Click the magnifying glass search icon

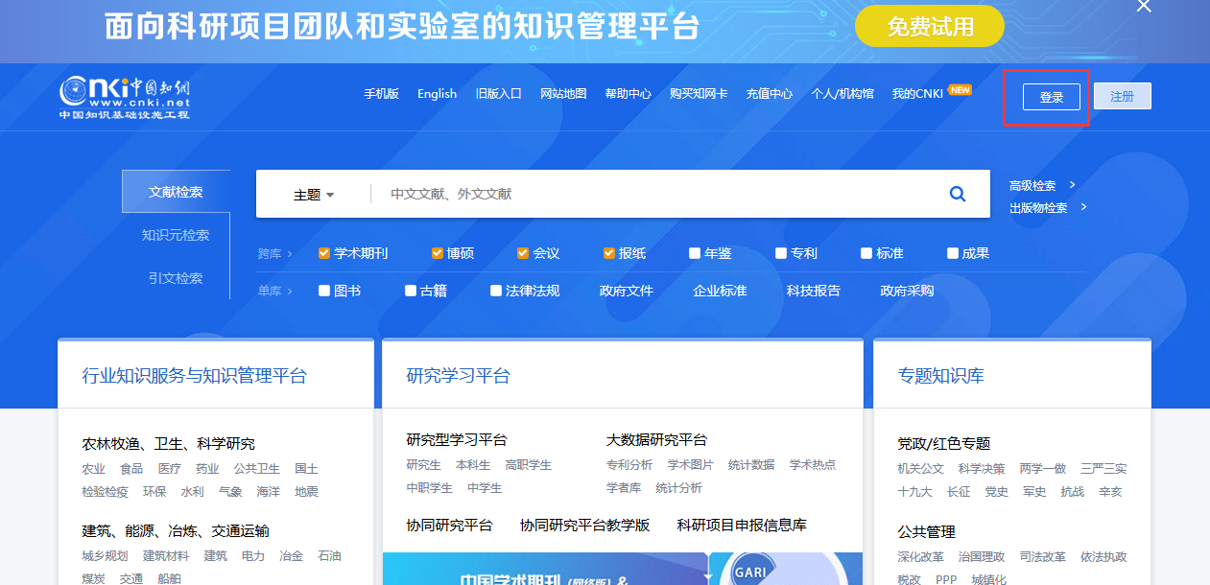coord(957,194)
